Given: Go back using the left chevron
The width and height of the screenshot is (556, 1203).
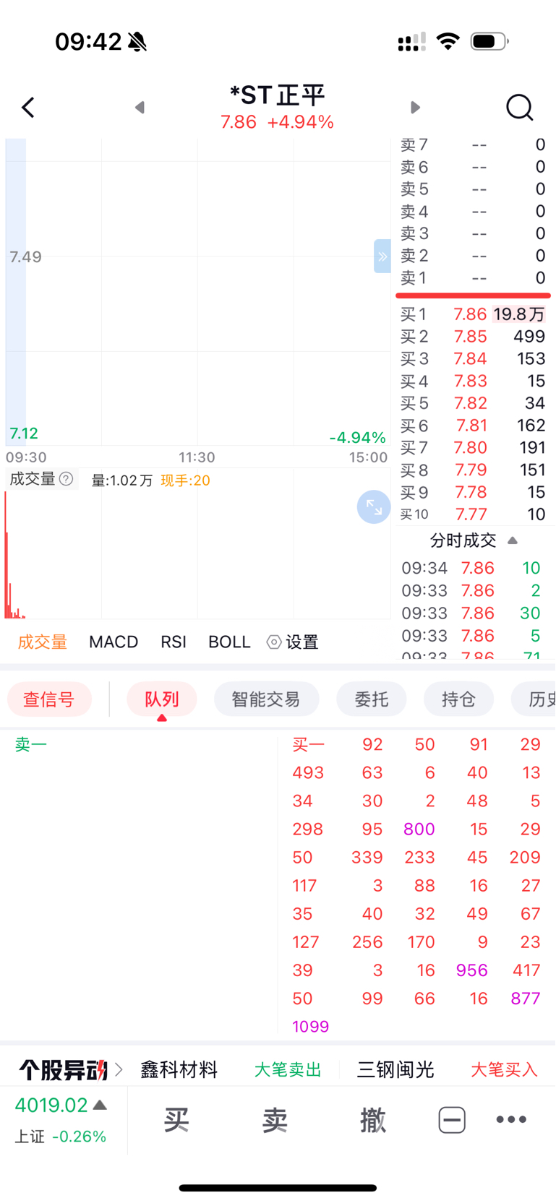Looking at the screenshot, I should click(28, 108).
